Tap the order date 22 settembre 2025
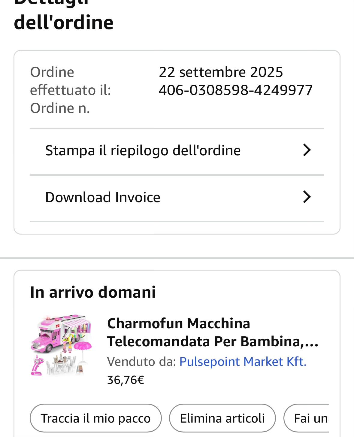The width and height of the screenshot is (354, 437). 221,72
